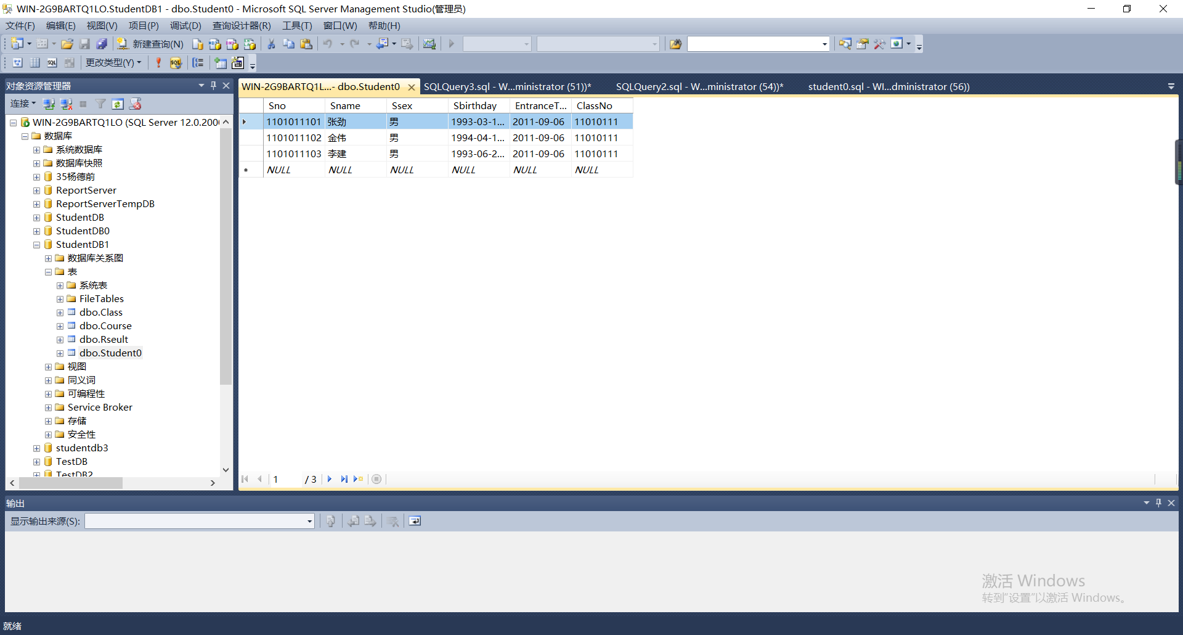
Task: Switch to student0.sql tab
Action: click(888, 86)
